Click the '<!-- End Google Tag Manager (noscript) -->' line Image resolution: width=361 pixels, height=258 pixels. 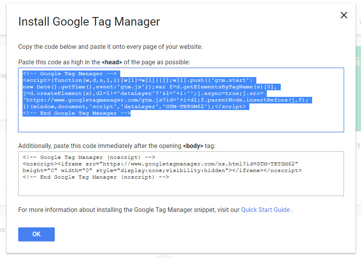pos(96,177)
